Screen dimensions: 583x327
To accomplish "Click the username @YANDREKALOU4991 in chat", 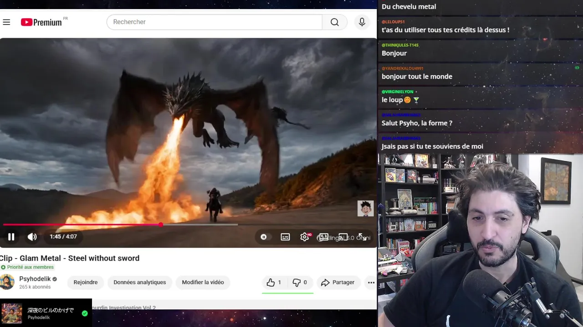I will [402, 68].
